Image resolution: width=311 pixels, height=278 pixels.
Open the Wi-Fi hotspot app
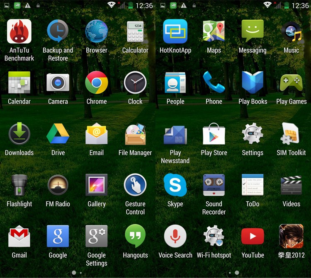[214, 237]
